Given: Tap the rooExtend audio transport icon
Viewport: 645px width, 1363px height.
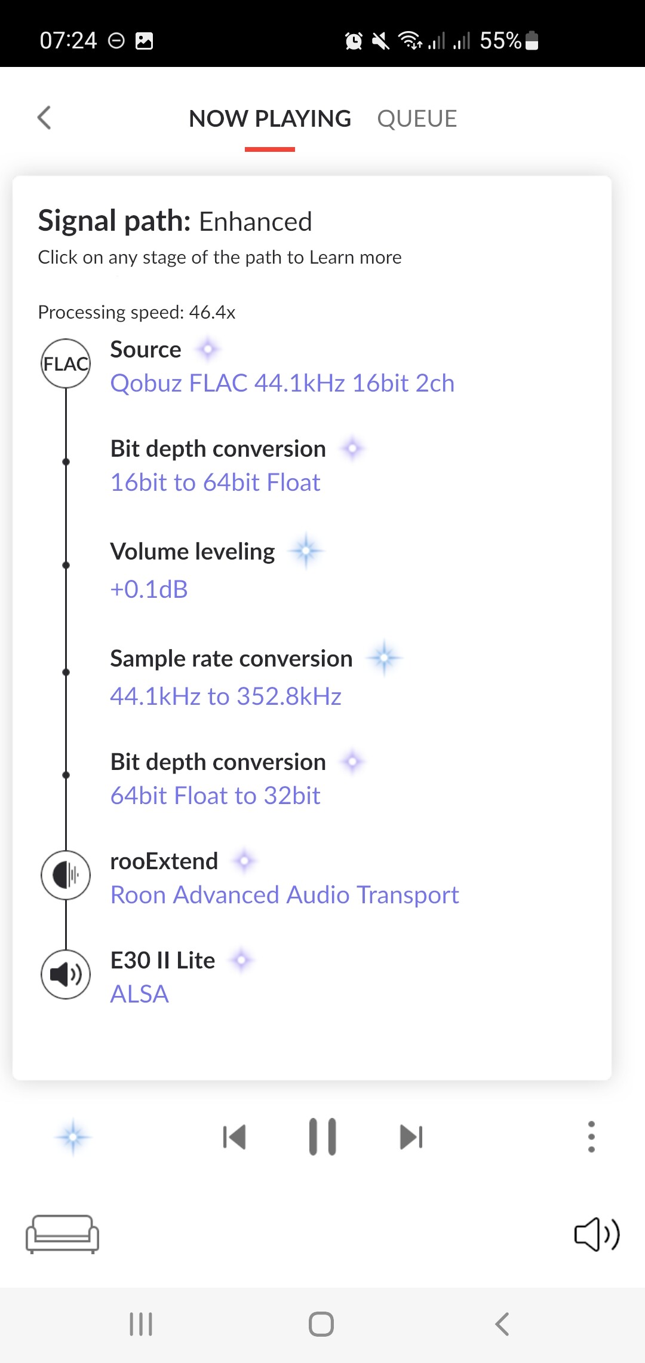Looking at the screenshot, I should coord(66,875).
